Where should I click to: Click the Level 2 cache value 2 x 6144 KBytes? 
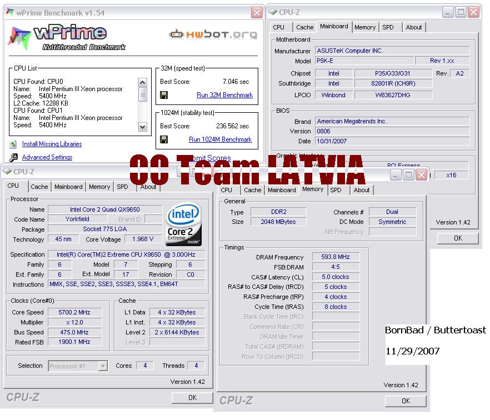click(177, 332)
